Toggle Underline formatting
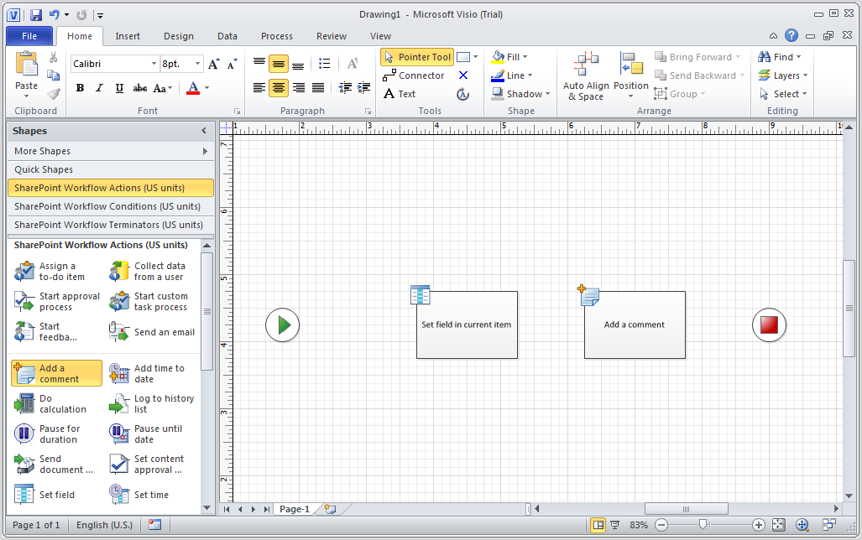 pyautogui.click(x=119, y=88)
